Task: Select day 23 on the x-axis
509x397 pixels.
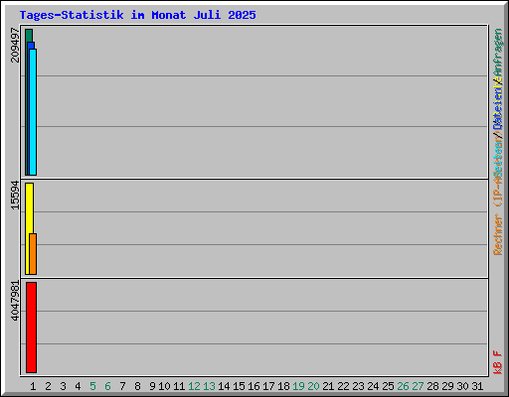Action: [358, 386]
